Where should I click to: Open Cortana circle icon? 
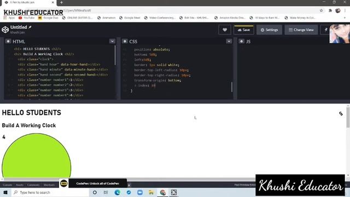pyautogui.click(x=95, y=192)
